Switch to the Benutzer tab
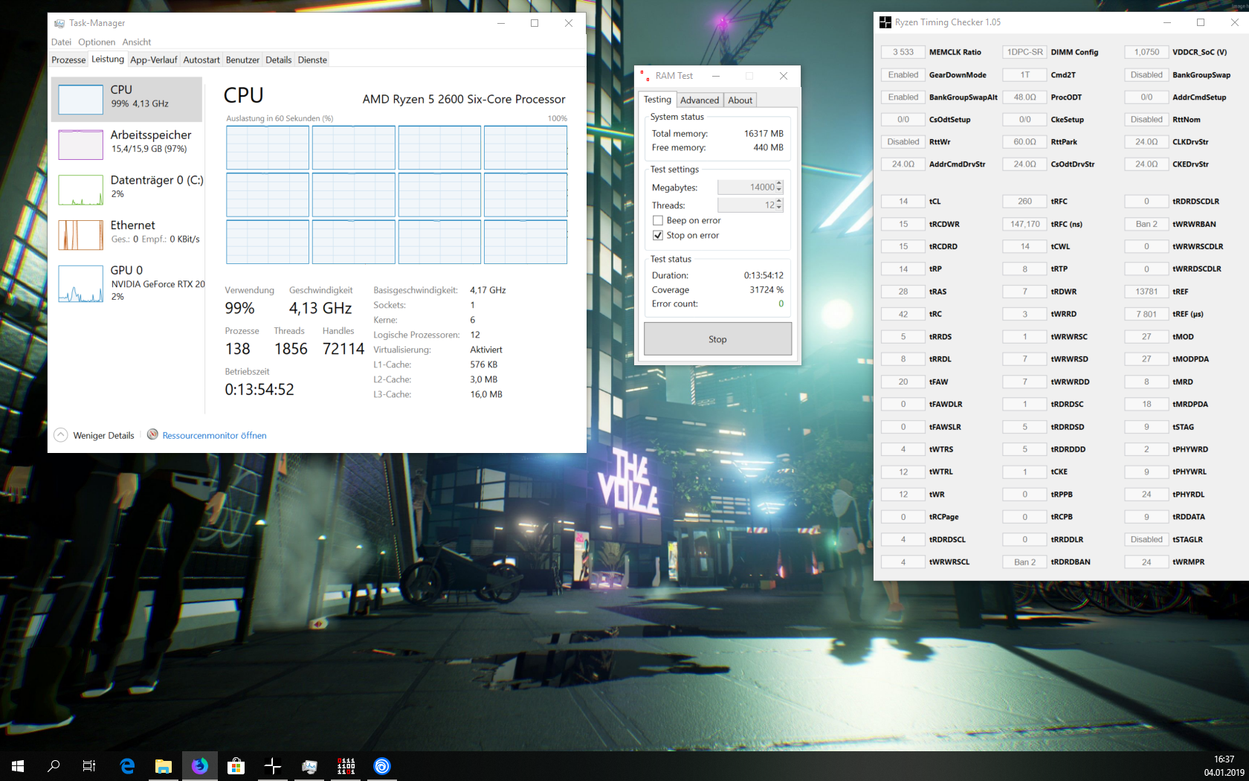The image size is (1249, 781). 242,60
